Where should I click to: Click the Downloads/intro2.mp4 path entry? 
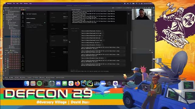[x=91, y=33]
